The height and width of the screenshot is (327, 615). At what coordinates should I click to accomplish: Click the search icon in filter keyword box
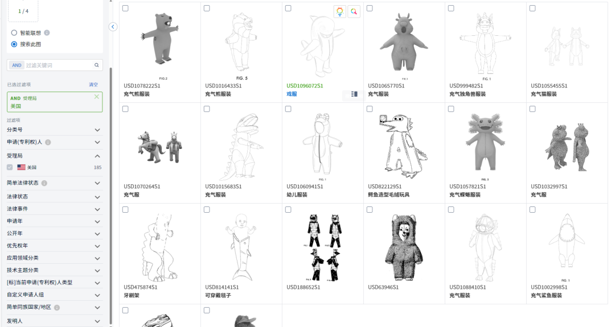click(97, 65)
